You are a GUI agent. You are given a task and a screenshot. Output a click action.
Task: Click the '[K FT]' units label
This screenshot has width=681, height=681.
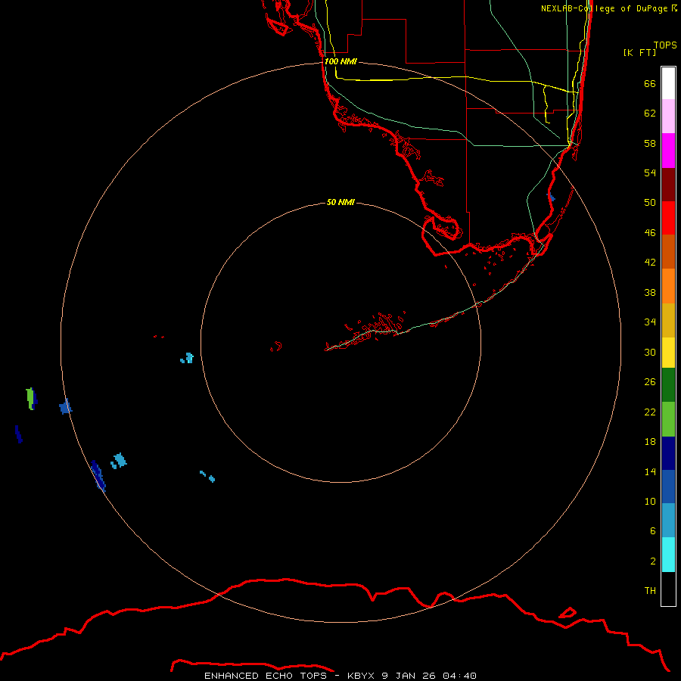point(639,53)
